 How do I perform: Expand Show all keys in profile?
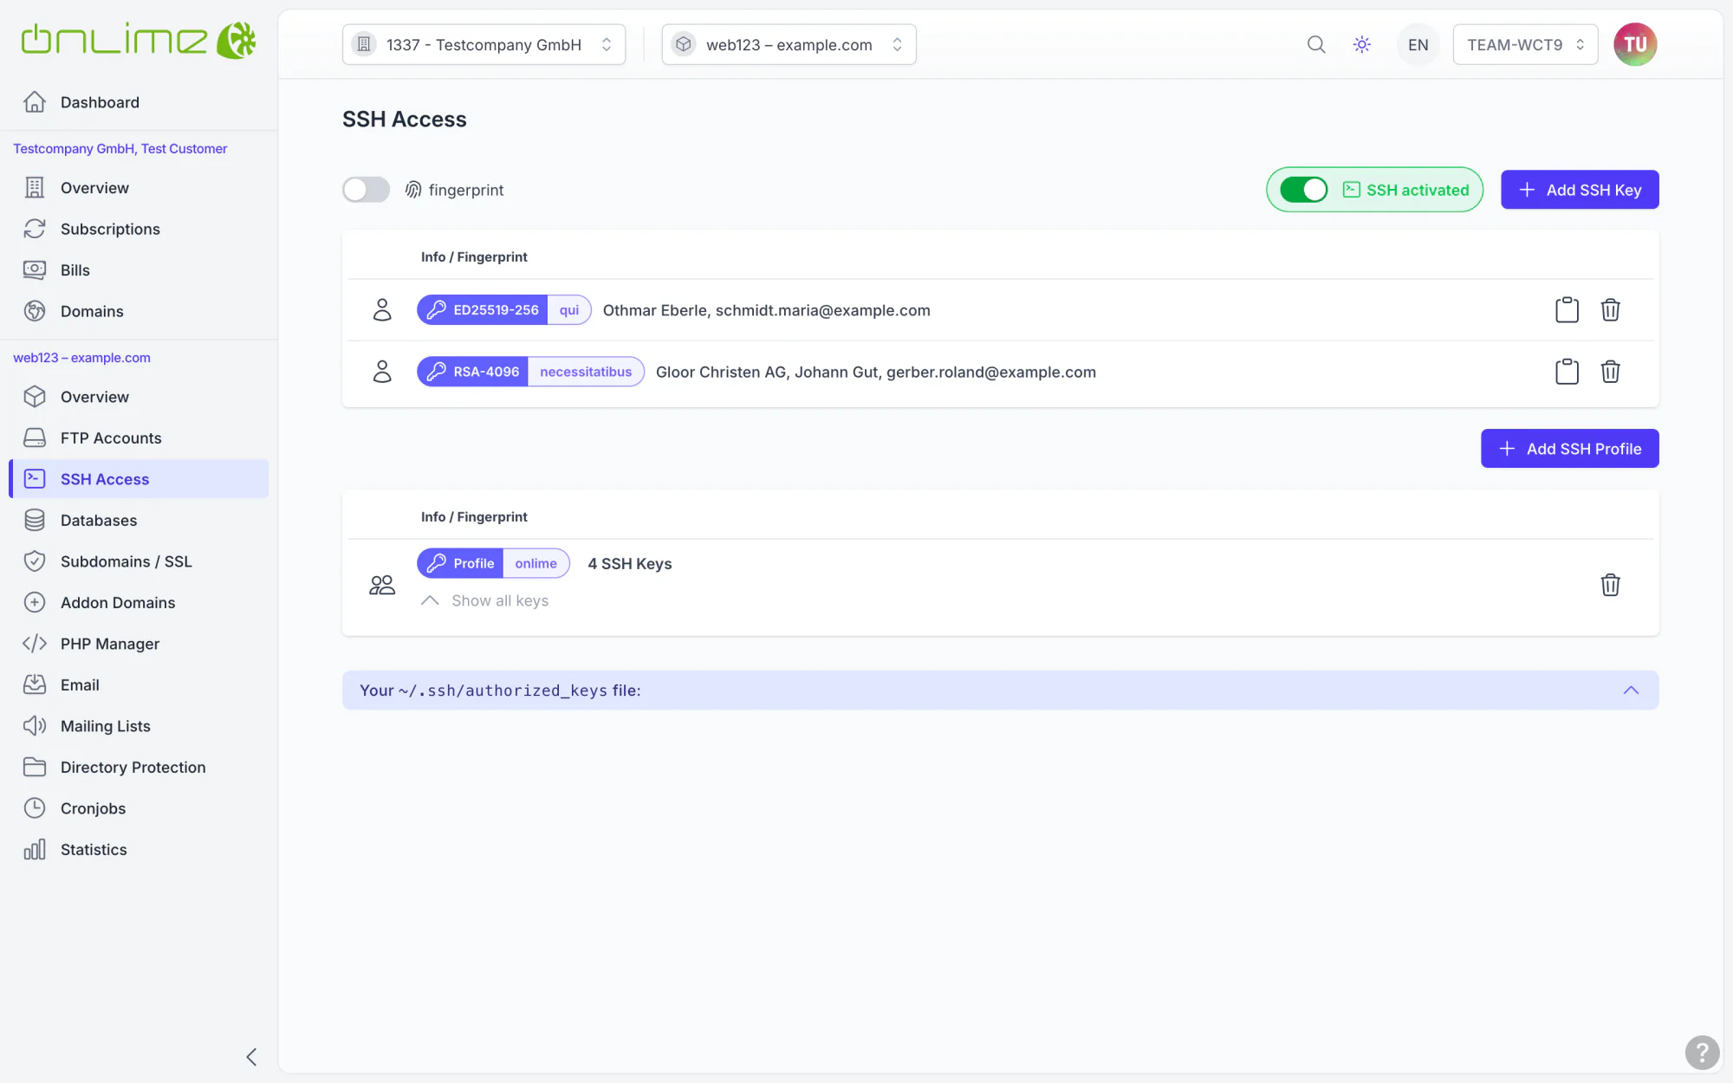(x=485, y=600)
